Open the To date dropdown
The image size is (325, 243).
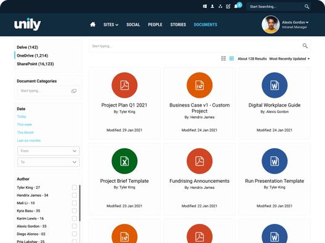(49, 162)
